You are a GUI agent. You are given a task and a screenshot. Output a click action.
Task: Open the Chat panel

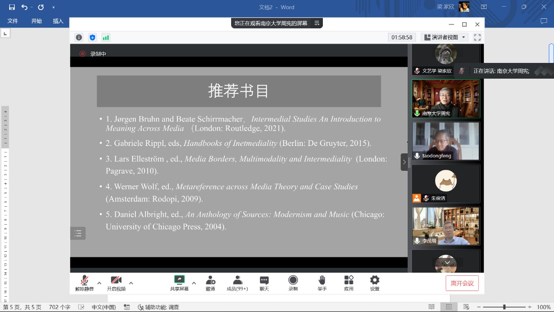point(264,283)
